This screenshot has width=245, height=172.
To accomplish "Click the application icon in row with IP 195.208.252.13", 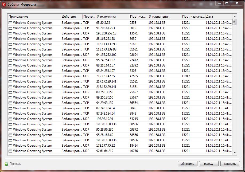I will point(10,33).
